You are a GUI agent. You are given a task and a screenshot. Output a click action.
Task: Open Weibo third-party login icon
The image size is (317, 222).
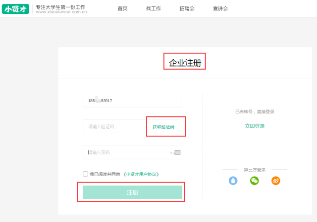tap(276, 181)
